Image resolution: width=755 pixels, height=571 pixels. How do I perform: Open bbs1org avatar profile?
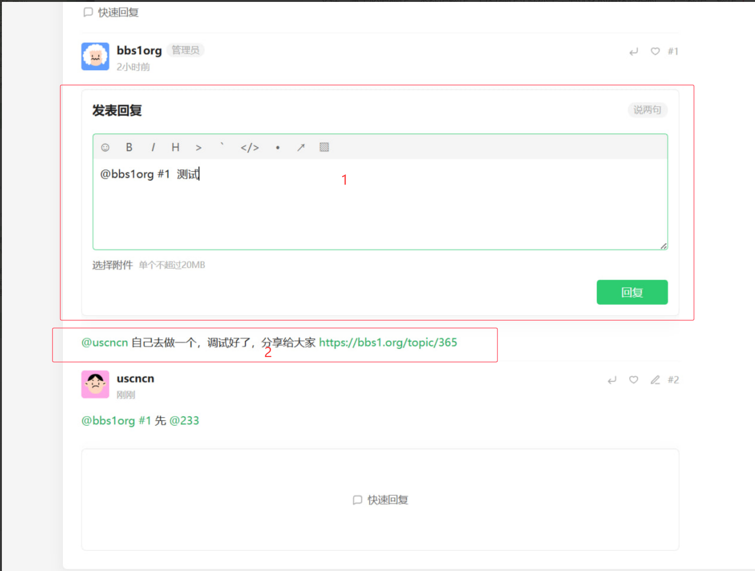click(x=95, y=57)
